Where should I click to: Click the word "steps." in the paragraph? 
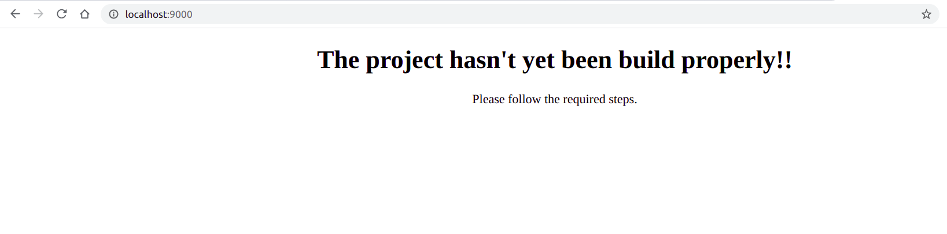pyautogui.click(x=622, y=100)
